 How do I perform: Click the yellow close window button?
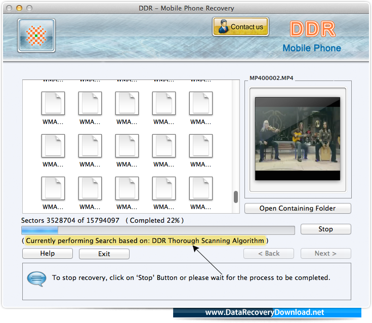(x=19, y=8)
